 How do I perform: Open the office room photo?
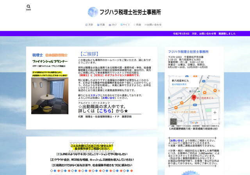(50, 96)
